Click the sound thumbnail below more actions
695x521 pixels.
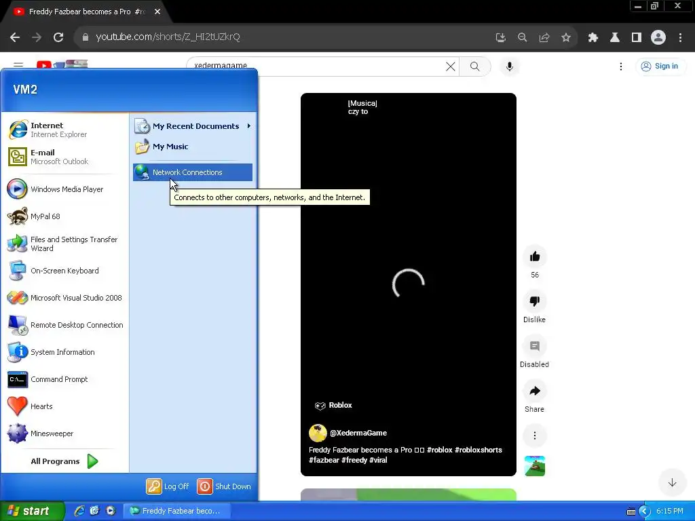coord(535,466)
